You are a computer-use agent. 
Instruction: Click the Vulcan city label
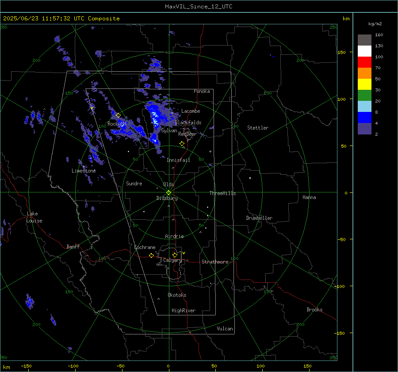[225, 329]
